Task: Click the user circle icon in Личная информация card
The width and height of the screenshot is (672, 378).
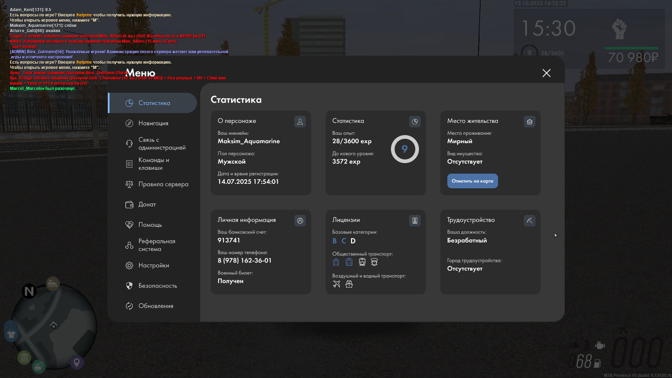Action: point(300,220)
